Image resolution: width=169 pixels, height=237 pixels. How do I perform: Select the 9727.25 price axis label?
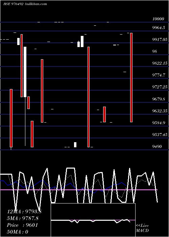pos(160,87)
